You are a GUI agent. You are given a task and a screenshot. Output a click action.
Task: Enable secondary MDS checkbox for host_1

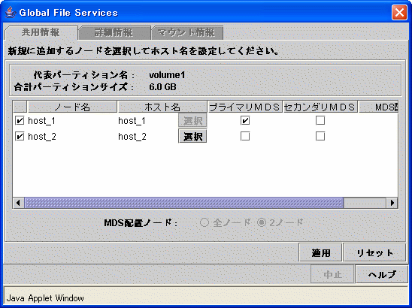pos(320,120)
